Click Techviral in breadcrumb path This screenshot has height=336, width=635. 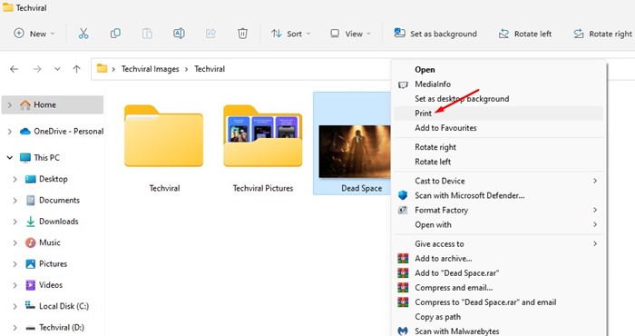point(210,69)
